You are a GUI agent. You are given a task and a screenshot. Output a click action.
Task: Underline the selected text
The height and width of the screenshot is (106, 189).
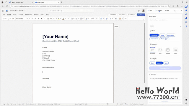coord(48,19)
